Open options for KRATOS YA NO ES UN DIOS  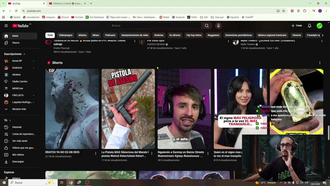tap(96, 153)
